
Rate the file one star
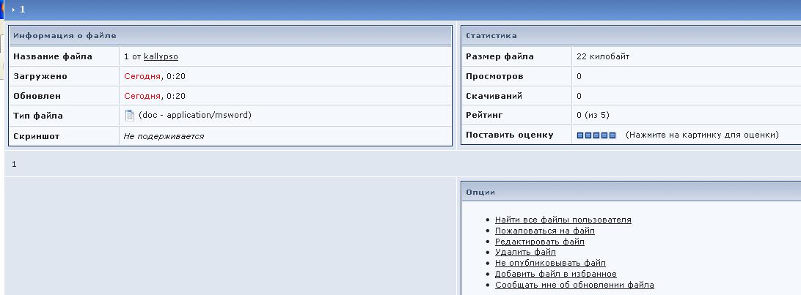pyautogui.click(x=580, y=135)
